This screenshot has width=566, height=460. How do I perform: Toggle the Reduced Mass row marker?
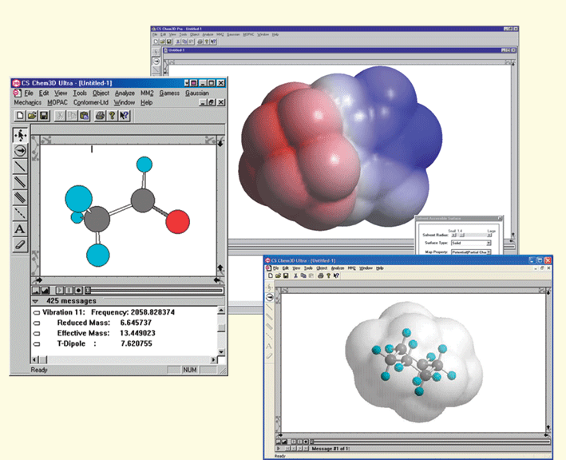pos(37,323)
